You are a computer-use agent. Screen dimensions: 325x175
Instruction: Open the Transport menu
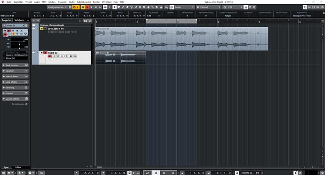point(62,2)
